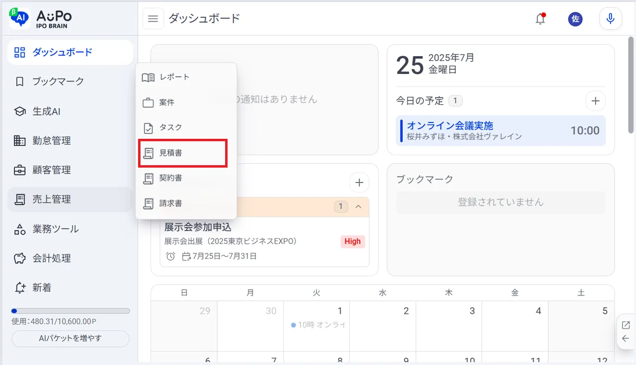The image size is (636, 365).
Task: Add a schedule with 今日の予定 plus button
Action: click(595, 101)
